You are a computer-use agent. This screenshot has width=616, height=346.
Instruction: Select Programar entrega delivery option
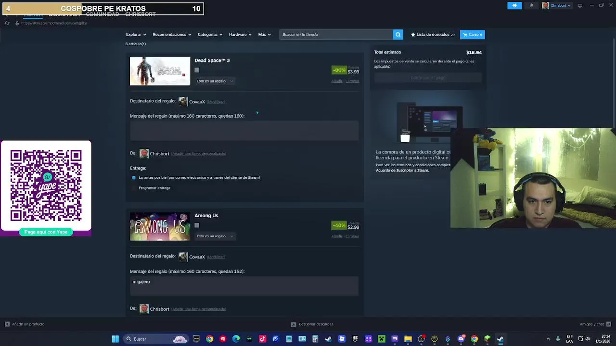134,188
